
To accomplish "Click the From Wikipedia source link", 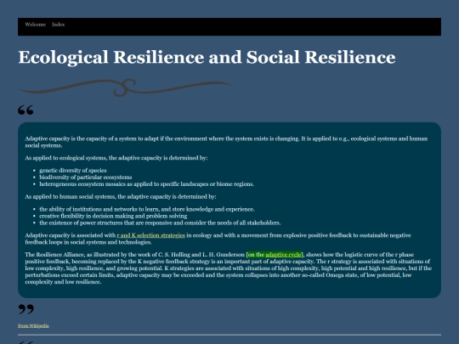I will click(33, 325).
